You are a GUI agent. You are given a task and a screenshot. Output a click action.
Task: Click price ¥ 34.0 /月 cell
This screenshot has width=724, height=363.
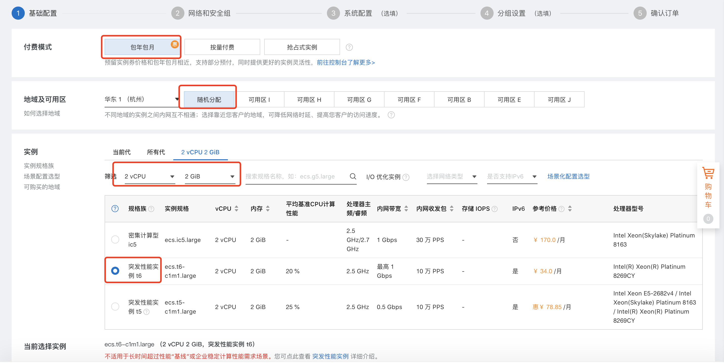click(x=547, y=271)
